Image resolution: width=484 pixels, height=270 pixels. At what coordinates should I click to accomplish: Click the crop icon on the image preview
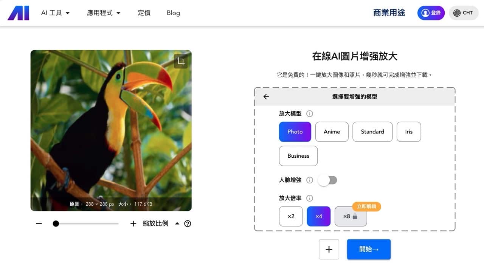tap(181, 61)
